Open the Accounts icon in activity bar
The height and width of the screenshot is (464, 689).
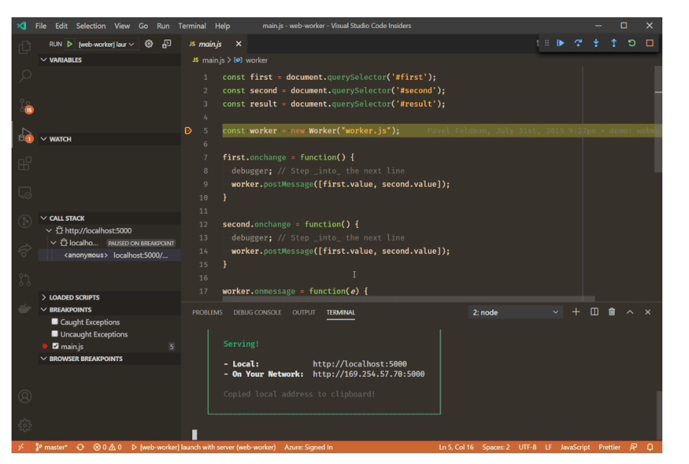[x=25, y=396]
